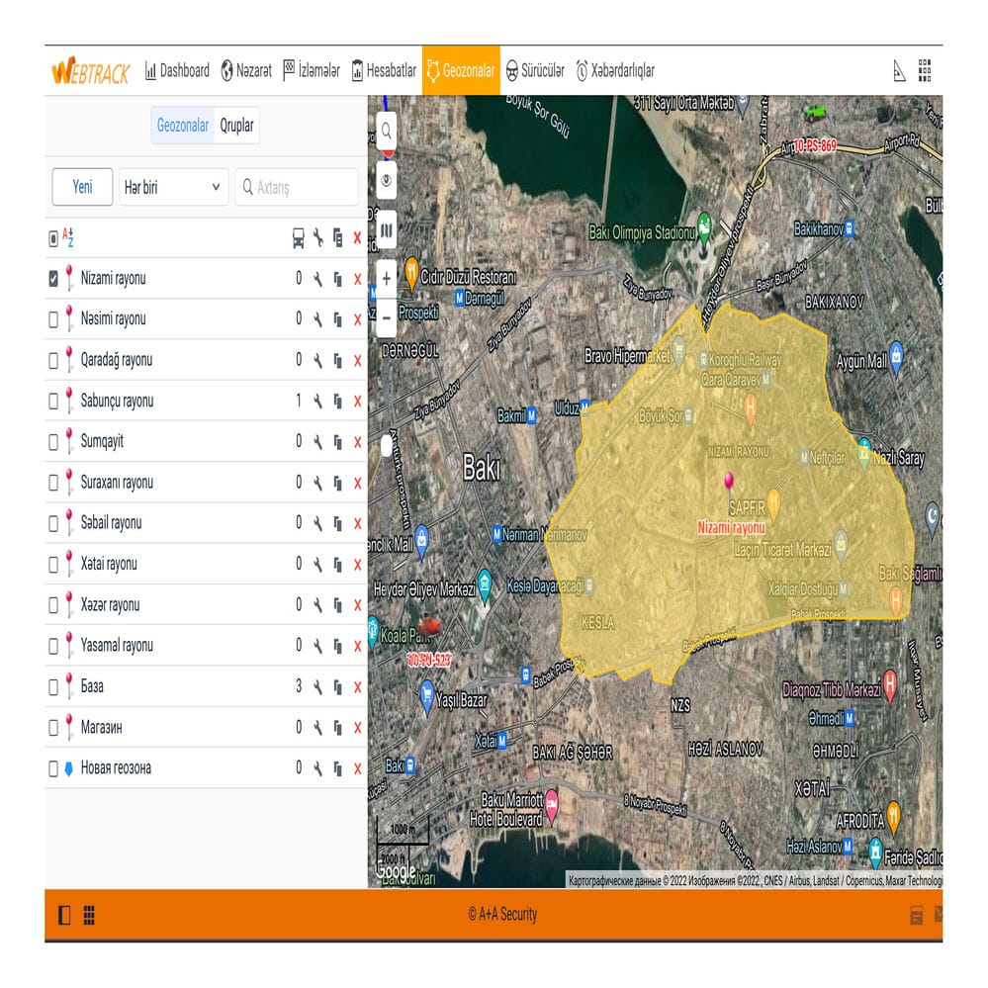The height and width of the screenshot is (988, 988).
Task: Zoom in using the map plus button
Action: pyautogui.click(x=386, y=279)
